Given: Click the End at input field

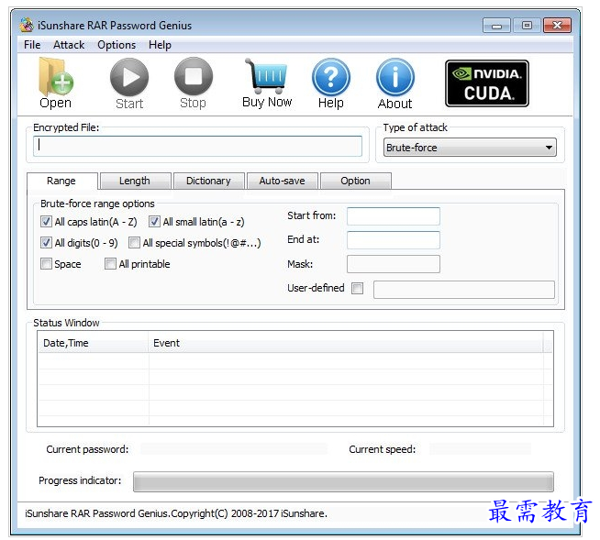Looking at the screenshot, I should [x=394, y=240].
